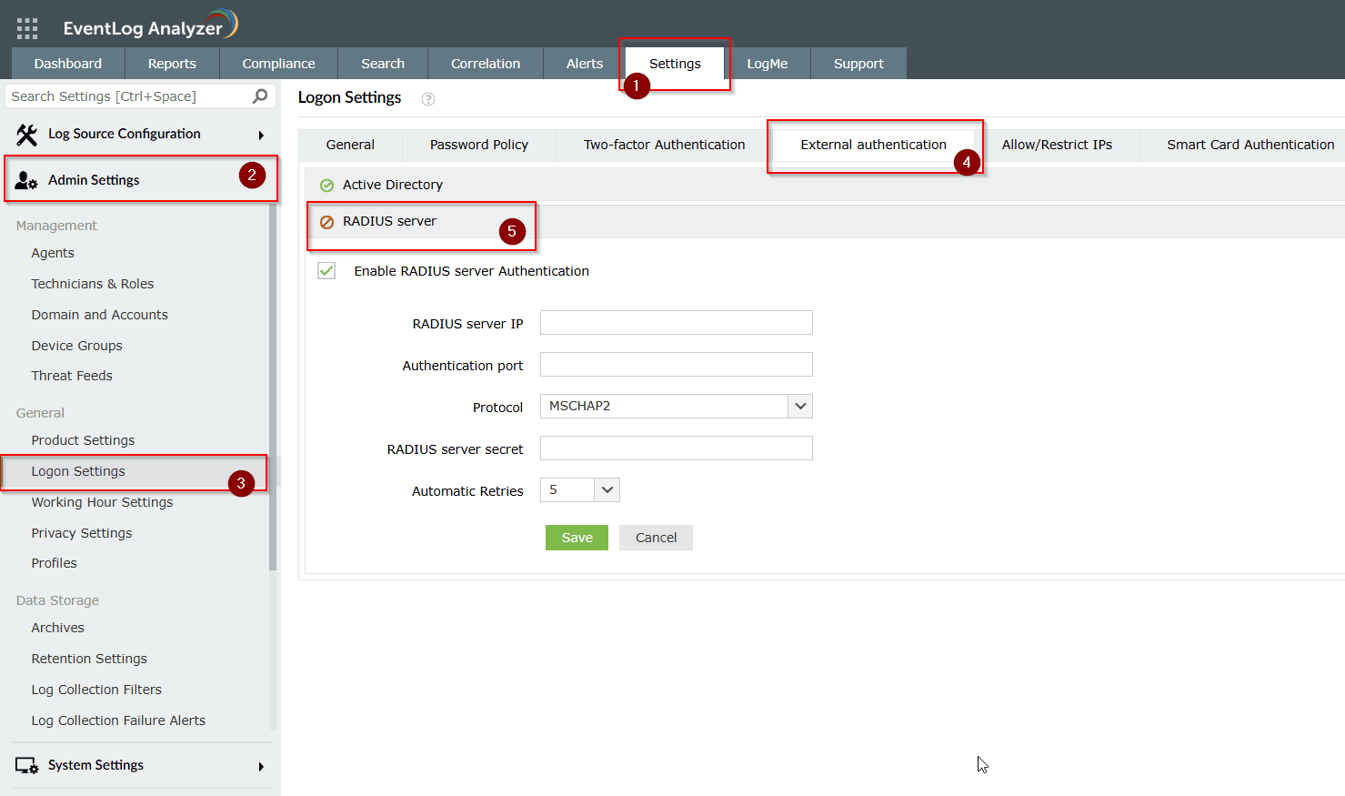The height and width of the screenshot is (796, 1345).
Task: Click the Cancel button
Action: (656, 538)
